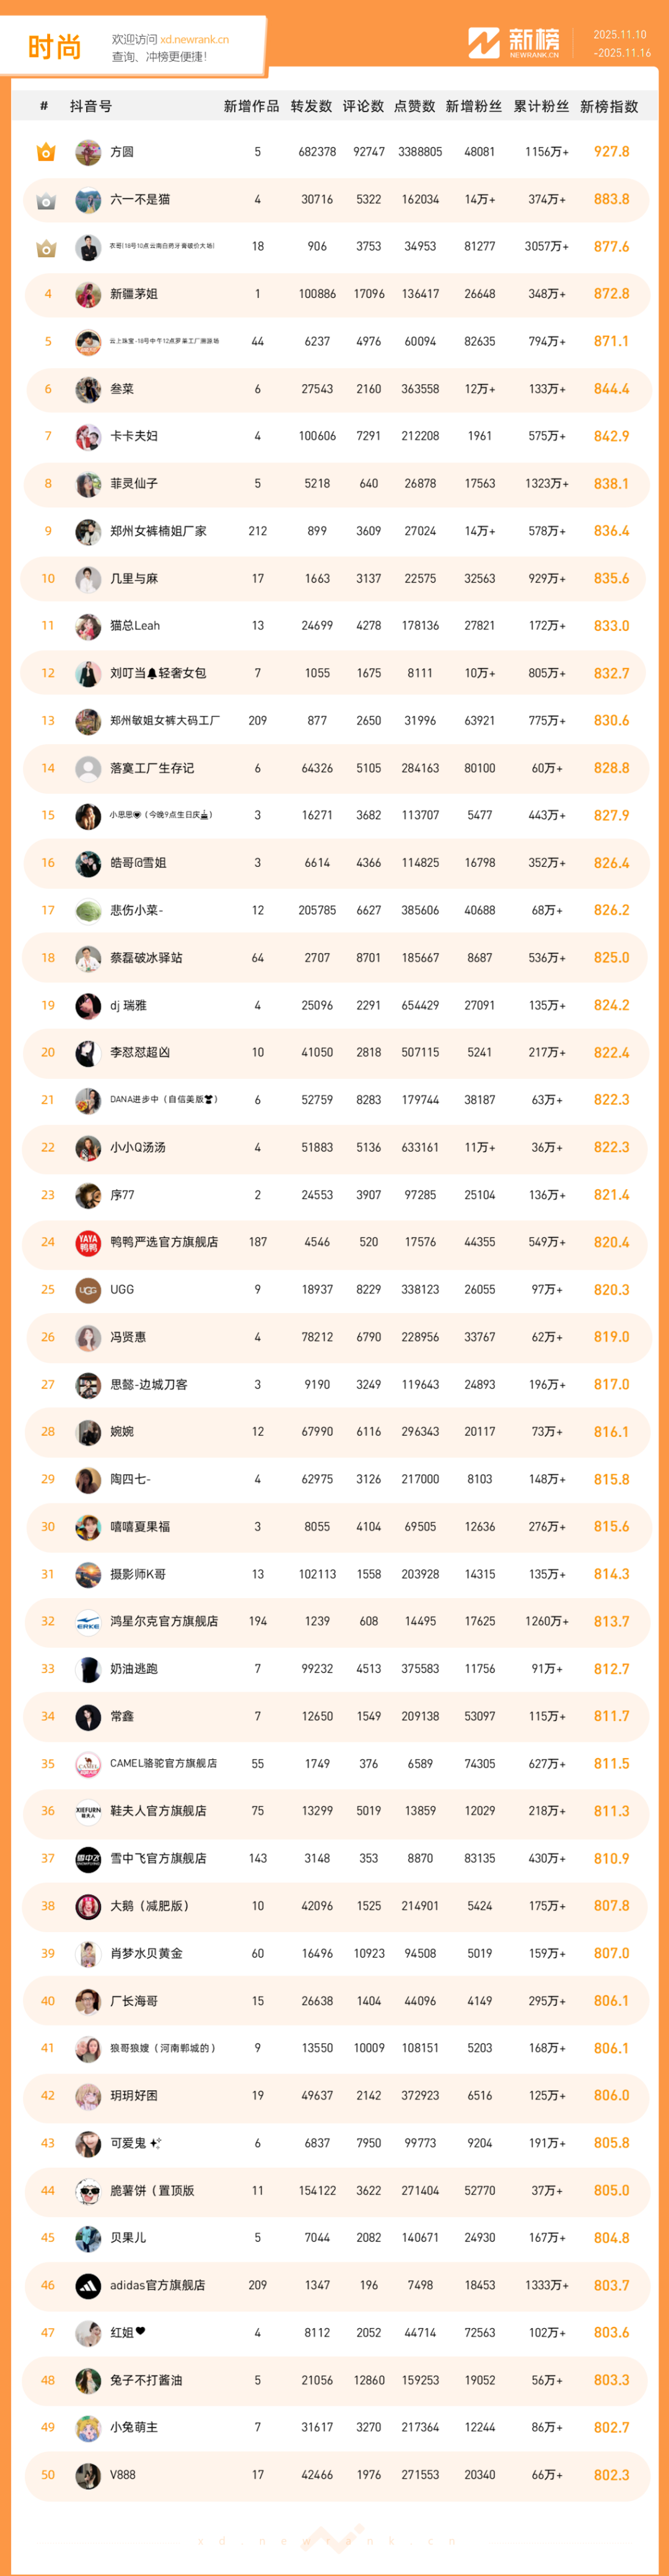
Task: Open the xd.newrank.cn link
Action: point(194,40)
